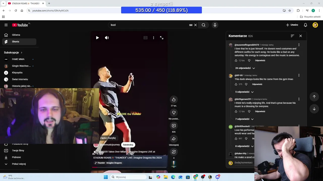Screen dimensions: 323x181
Task: Like the @KP-05 comment
Action: point(236,84)
